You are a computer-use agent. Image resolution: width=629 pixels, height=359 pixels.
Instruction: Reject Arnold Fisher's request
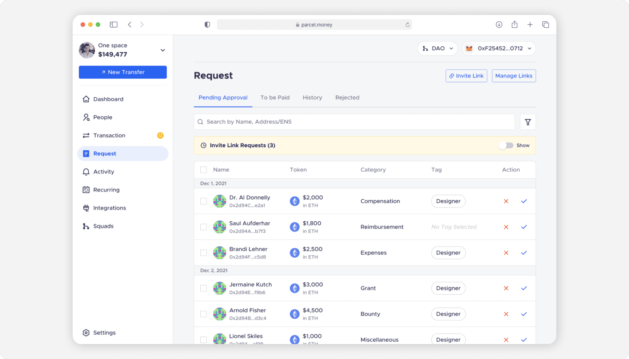point(506,314)
